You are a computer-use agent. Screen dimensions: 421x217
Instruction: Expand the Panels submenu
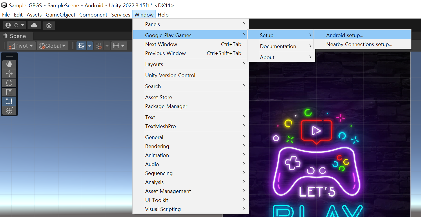tap(191, 24)
